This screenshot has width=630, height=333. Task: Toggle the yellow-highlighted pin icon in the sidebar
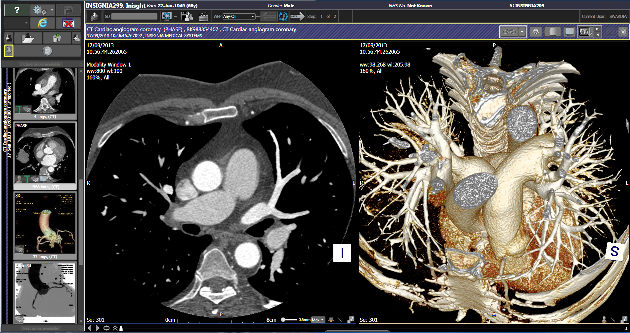click(9, 50)
